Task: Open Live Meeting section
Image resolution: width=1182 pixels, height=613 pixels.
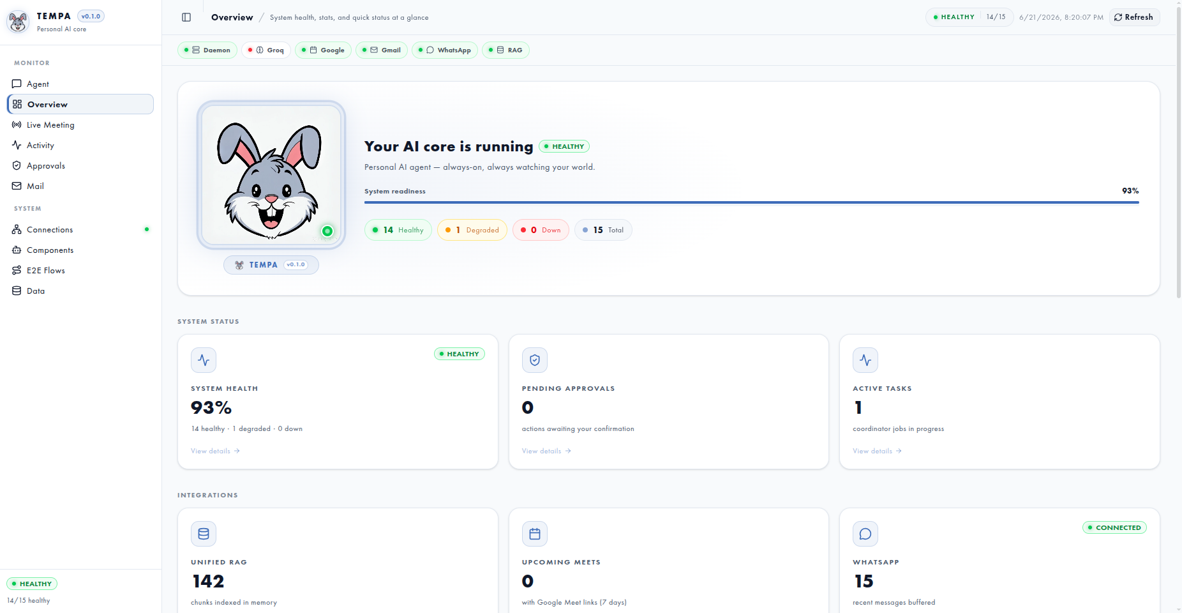Action: click(80, 125)
